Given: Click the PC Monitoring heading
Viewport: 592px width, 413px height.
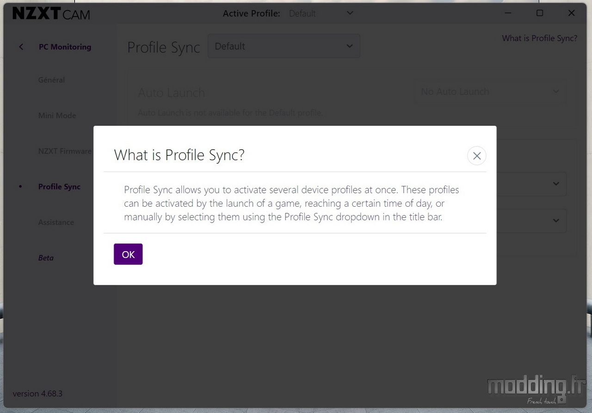Looking at the screenshot, I should tap(65, 47).
